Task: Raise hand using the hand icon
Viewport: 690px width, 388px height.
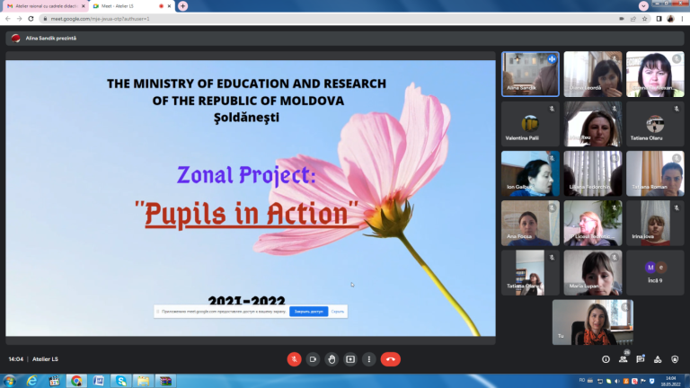Action: (332, 359)
